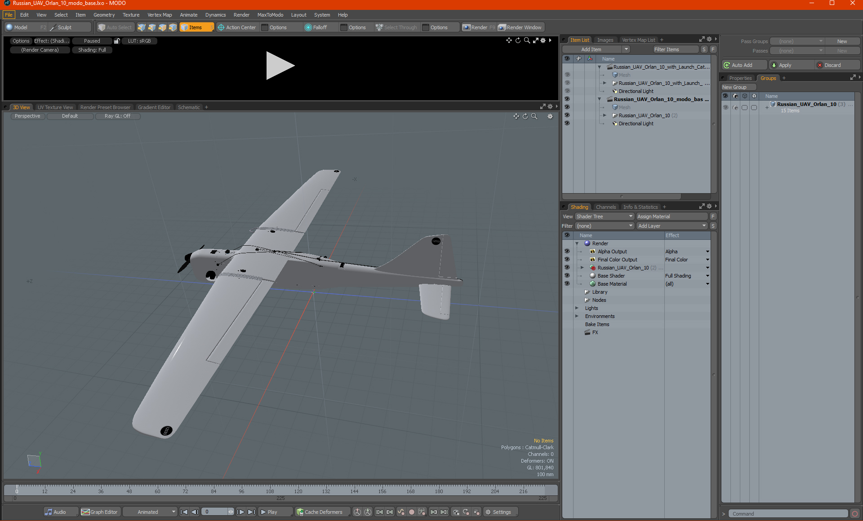Toggle visibility of Base Shader layer
Screen dimensions: 863x521
tap(567, 276)
